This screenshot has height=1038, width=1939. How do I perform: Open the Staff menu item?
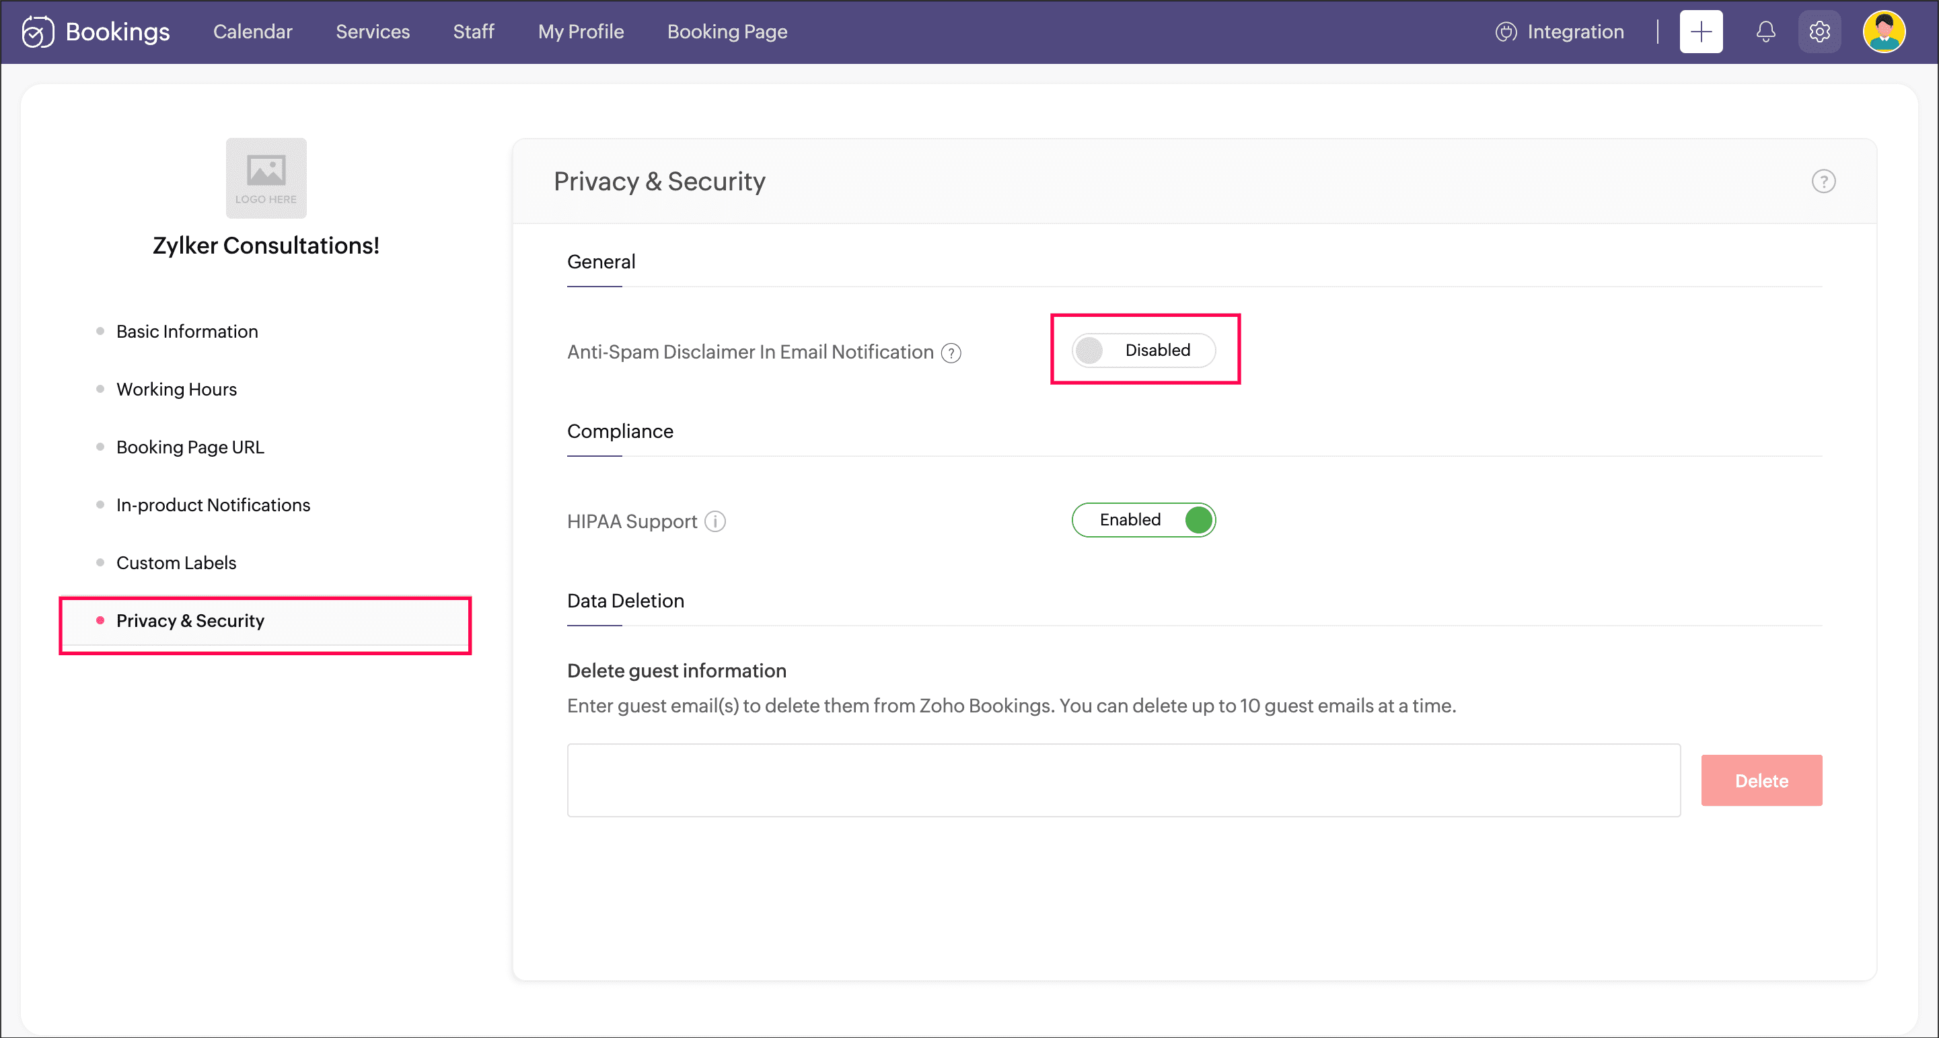pos(474,32)
